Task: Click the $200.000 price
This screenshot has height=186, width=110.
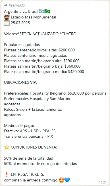Action: [67, 50]
